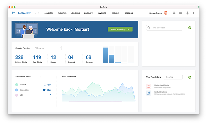207x124 pixels.
Task: Click the search magnifier icon
Action: [149, 28]
